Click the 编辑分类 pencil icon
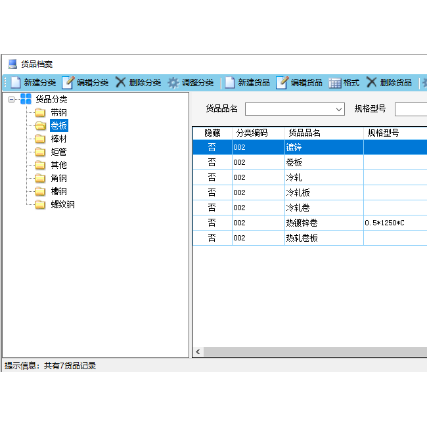 coord(68,83)
